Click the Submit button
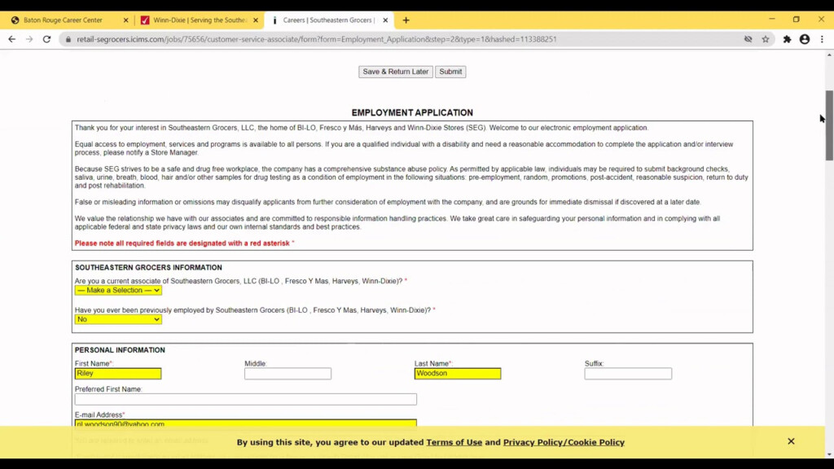 (x=450, y=72)
